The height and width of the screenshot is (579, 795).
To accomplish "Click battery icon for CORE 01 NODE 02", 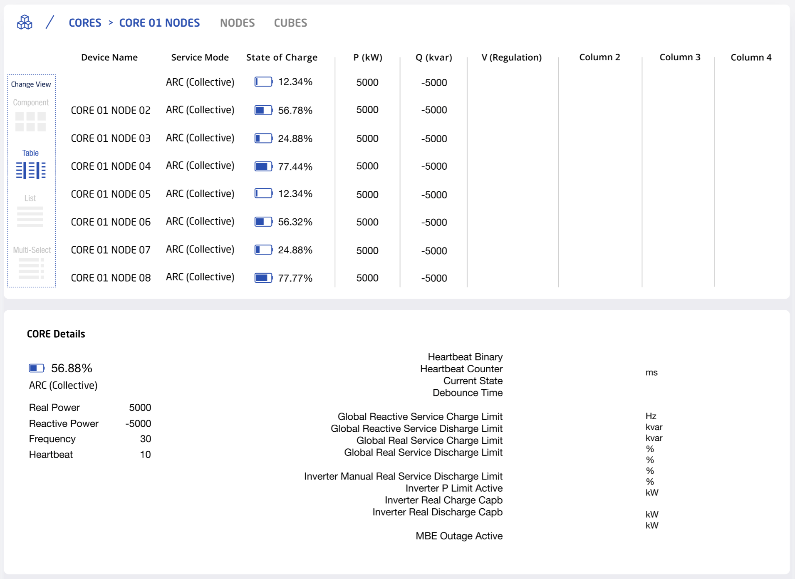I will (x=263, y=110).
